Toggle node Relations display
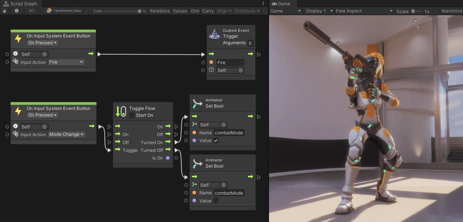 click(160, 11)
